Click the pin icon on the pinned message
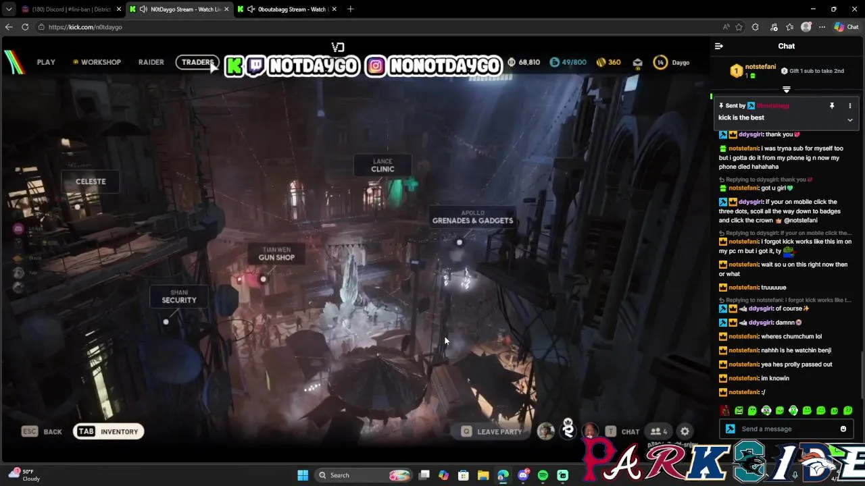 832,106
